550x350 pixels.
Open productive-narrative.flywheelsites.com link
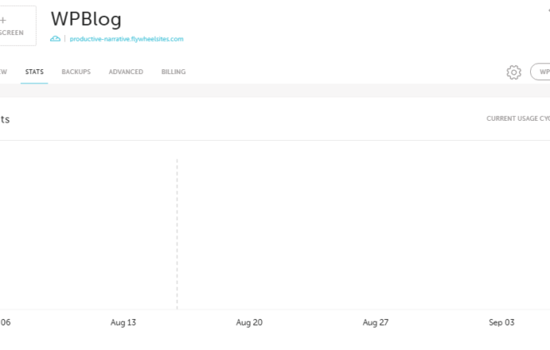127,39
